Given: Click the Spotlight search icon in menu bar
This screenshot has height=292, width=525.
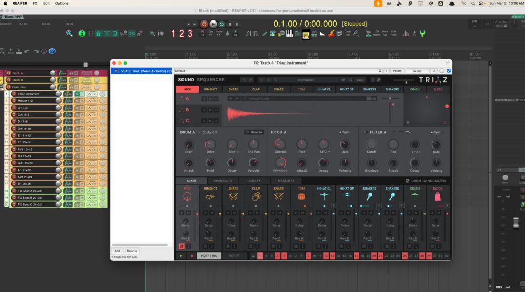Looking at the screenshot, I should point(473,4).
